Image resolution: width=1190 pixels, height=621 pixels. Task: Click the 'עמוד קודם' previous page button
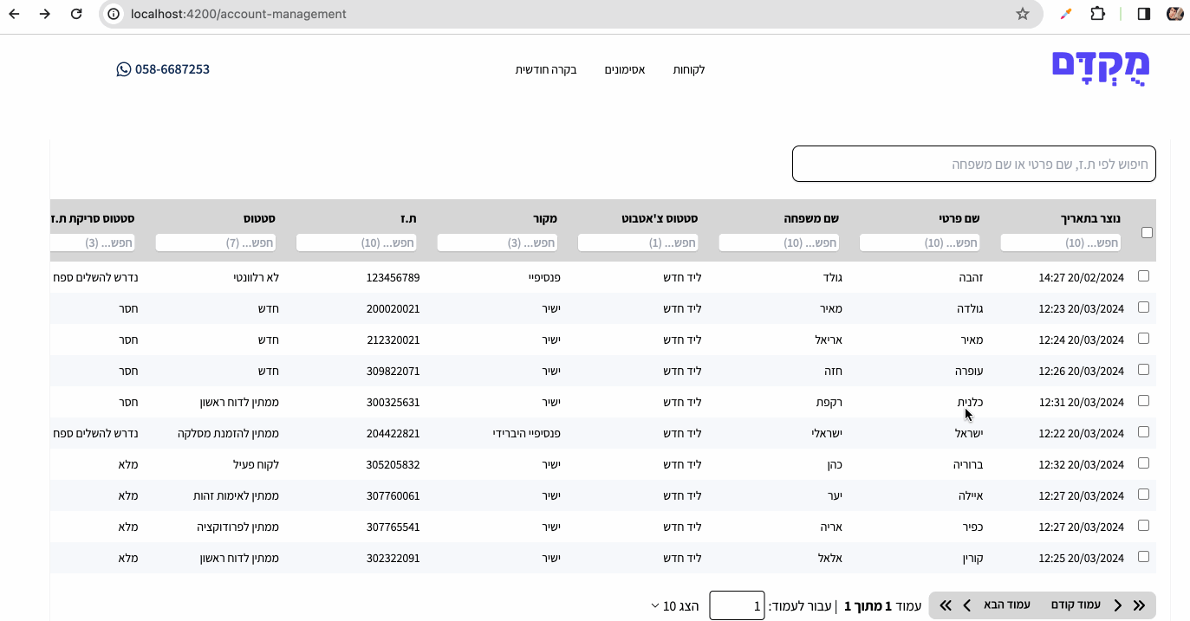tap(1076, 605)
